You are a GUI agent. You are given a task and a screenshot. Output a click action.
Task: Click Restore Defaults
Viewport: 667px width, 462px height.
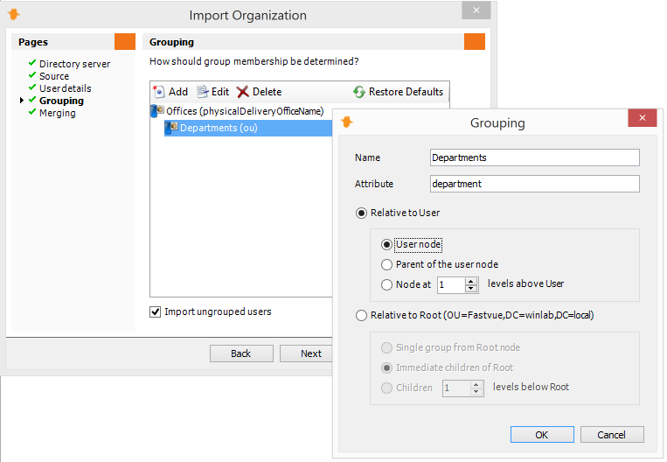pos(398,92)
